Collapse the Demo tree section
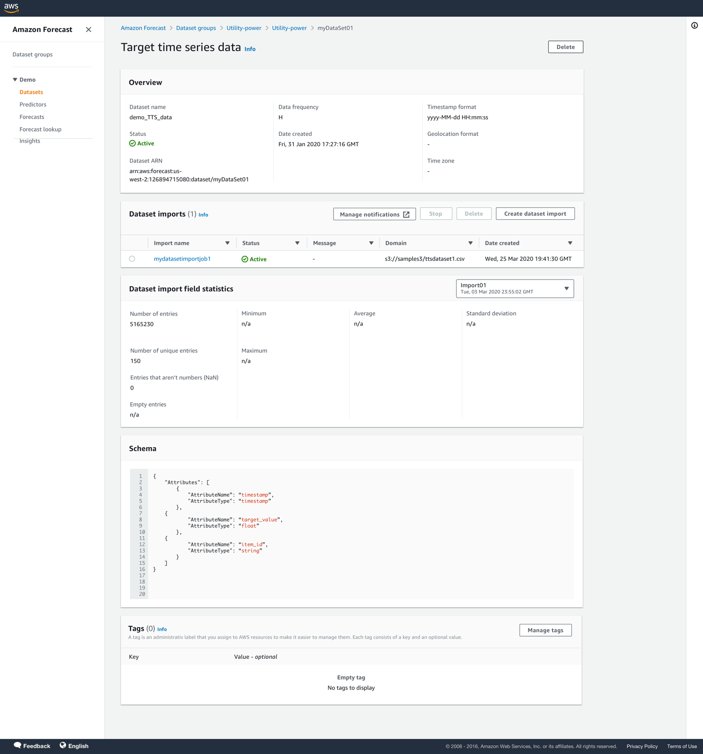 [x=15, y=80]
